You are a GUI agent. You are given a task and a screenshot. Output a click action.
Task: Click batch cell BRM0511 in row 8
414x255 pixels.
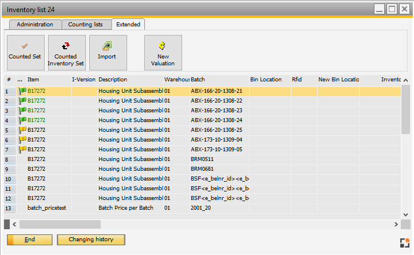202,159
